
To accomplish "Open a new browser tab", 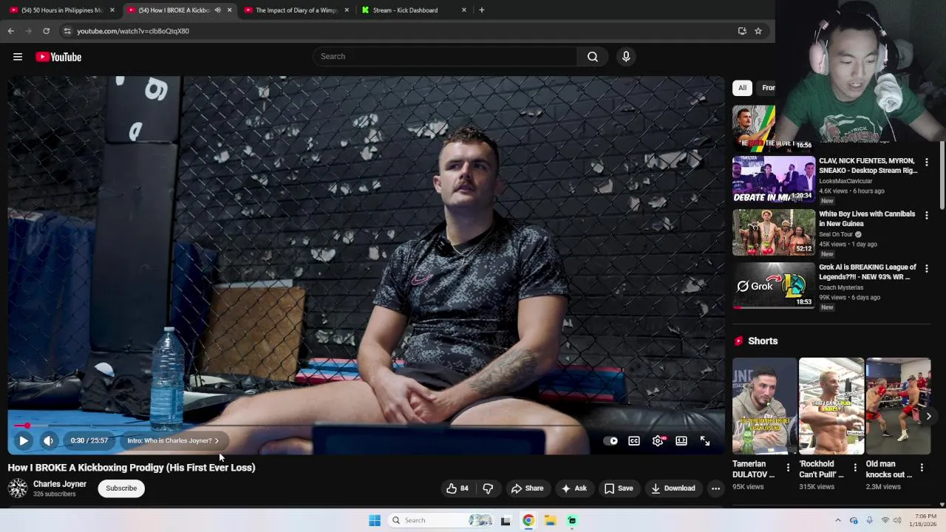I will pyautogui.click(x=481, y=10).
